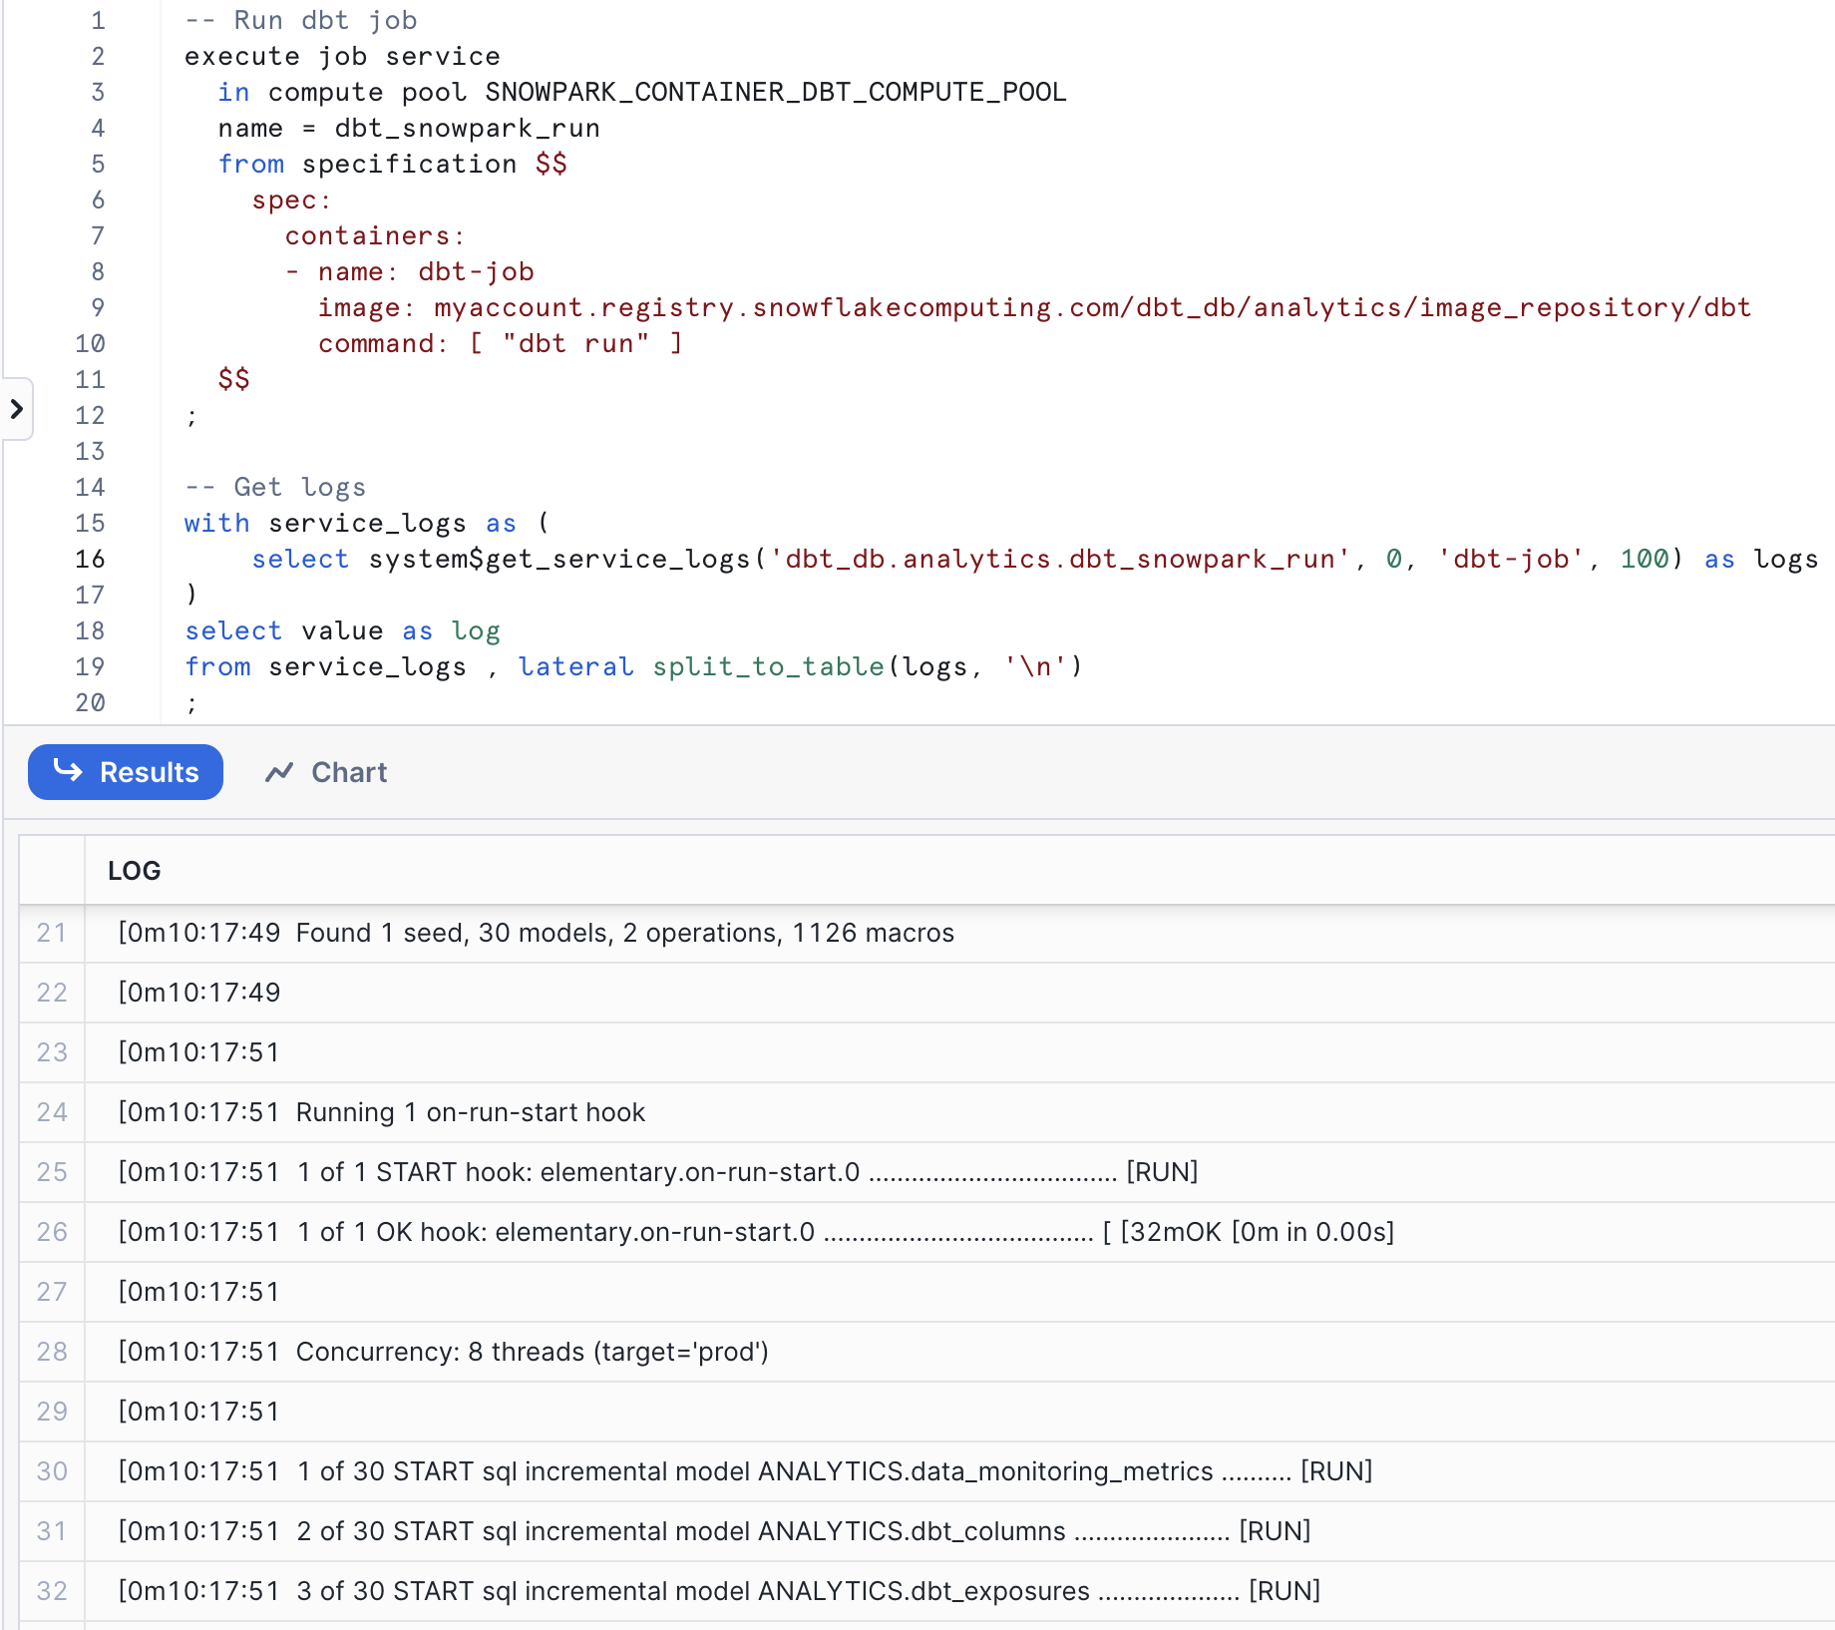Click the 'spec:' line in editor
The width and height of the screenshot is (1835, 1630).
pos(291,201)
